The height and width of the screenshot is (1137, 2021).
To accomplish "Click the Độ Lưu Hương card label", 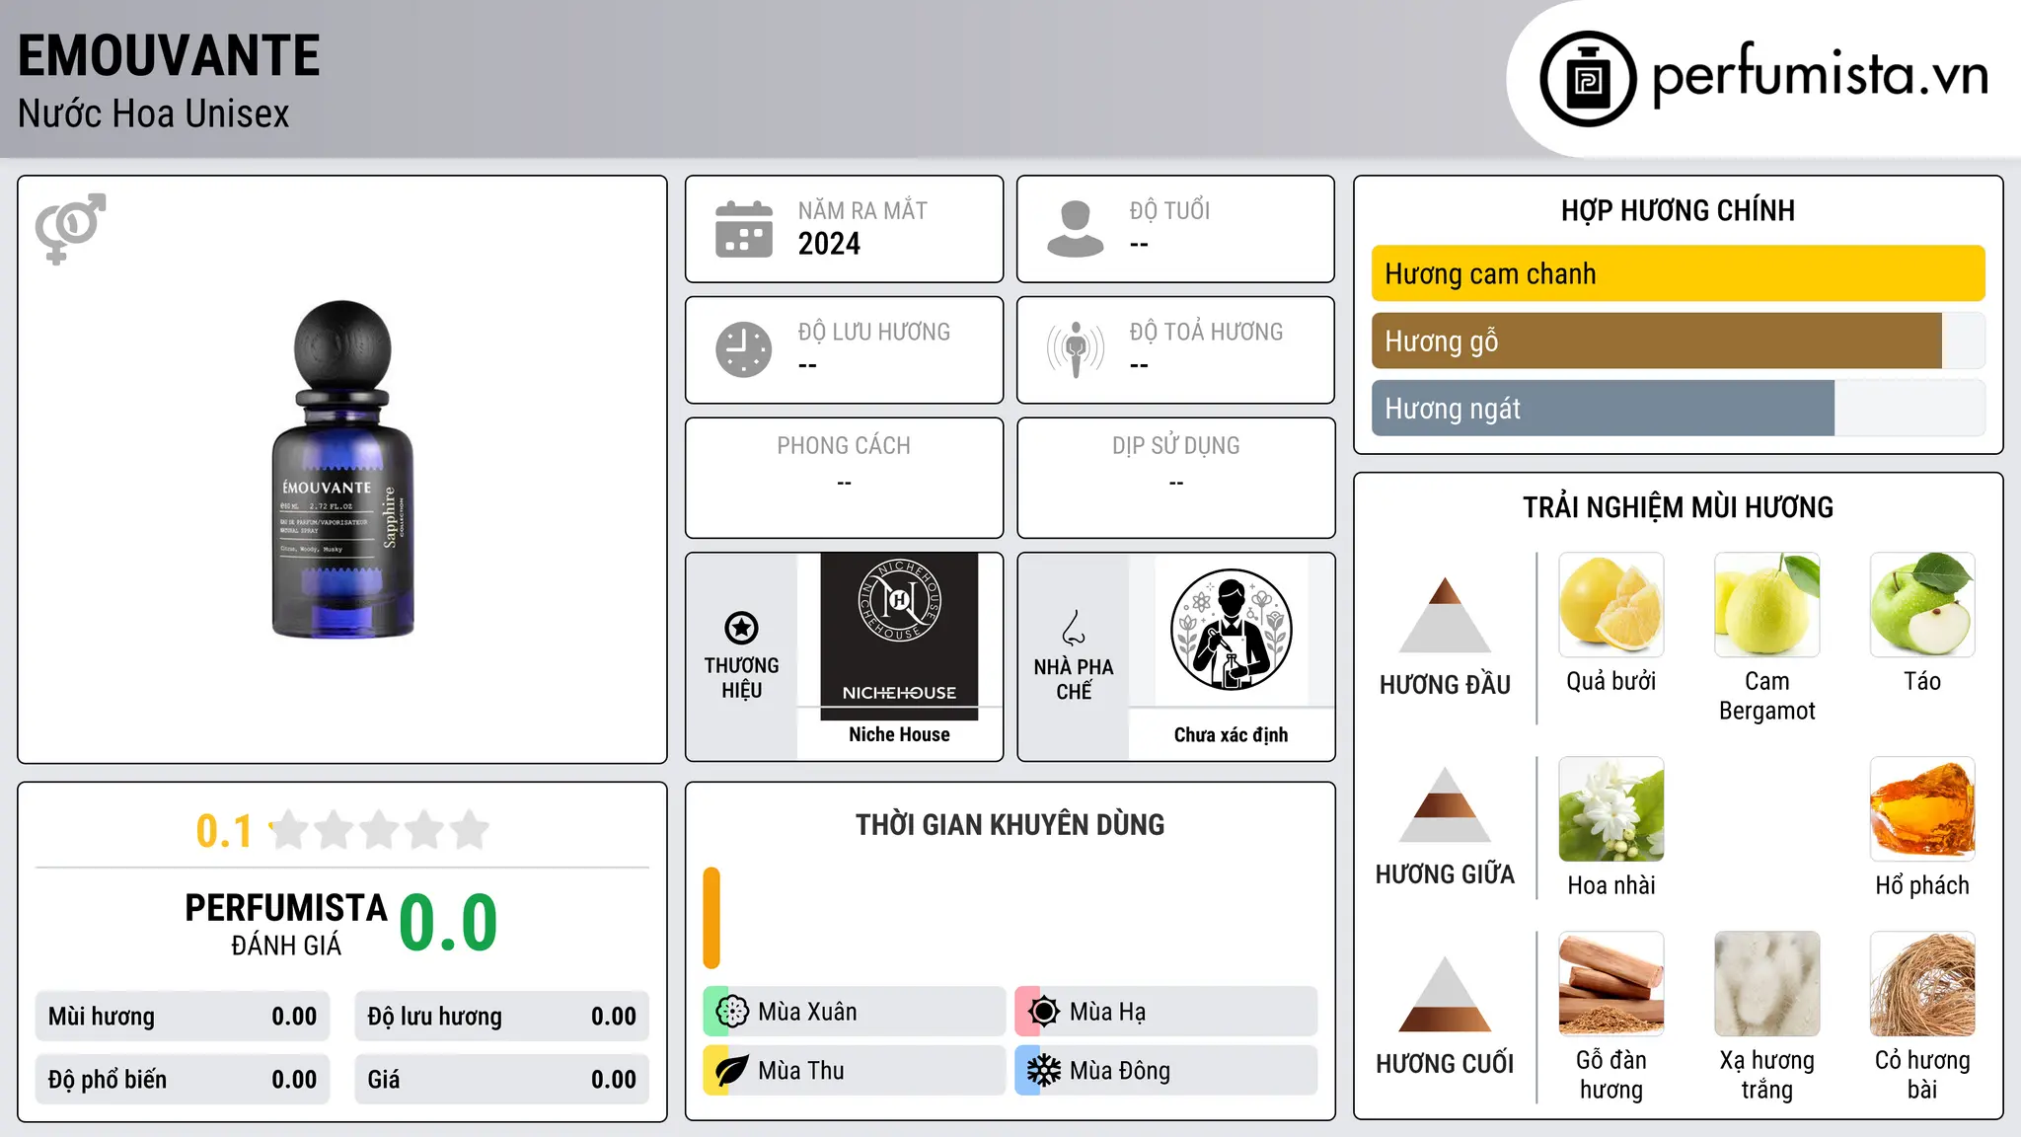I will coord(874,332).
